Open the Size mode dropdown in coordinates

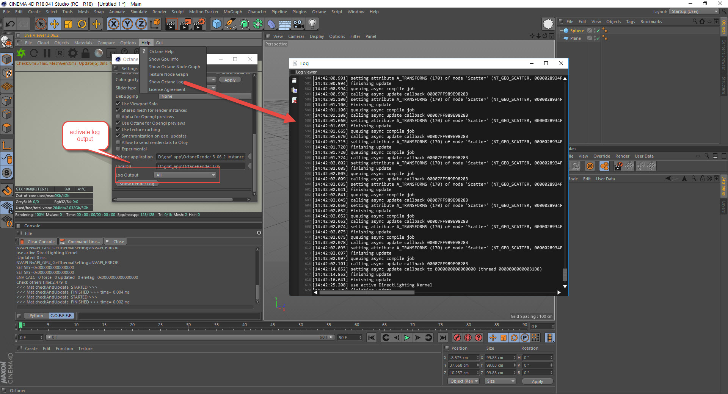tap(500, 381)
